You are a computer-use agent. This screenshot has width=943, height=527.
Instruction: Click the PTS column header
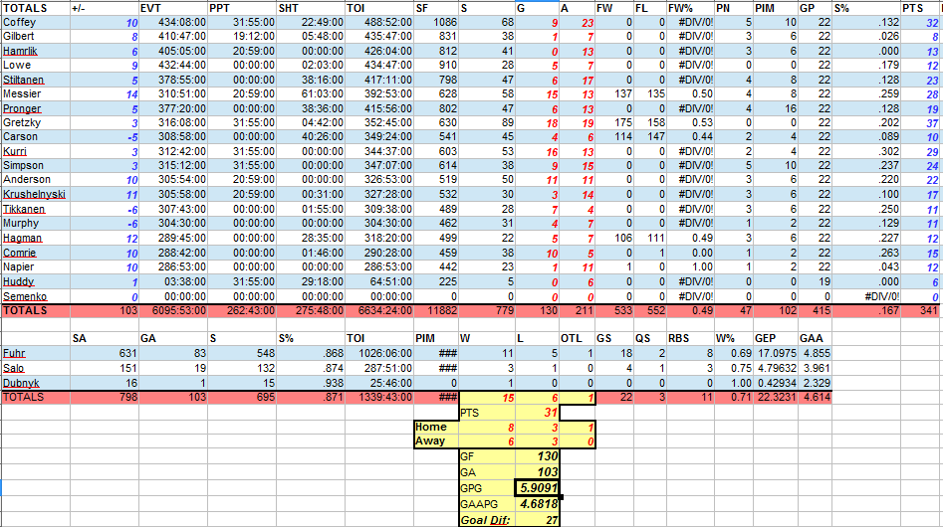coord(920,8)
